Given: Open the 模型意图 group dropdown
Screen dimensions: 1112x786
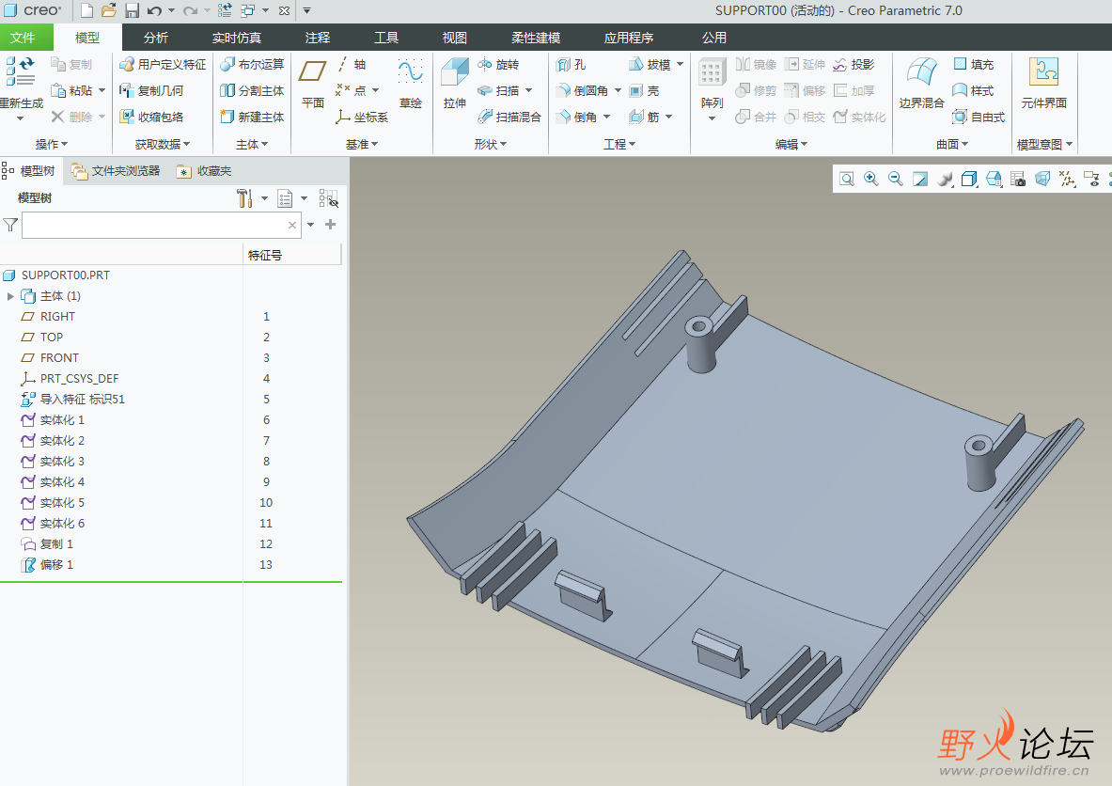Looking at the screenshot, I should [1044, 145].
